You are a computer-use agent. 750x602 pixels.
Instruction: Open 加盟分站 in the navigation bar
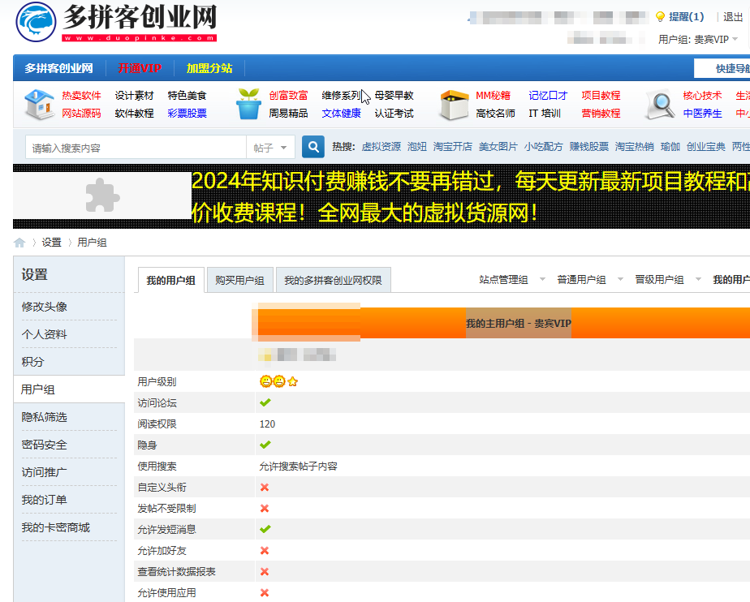click(209, 68)
